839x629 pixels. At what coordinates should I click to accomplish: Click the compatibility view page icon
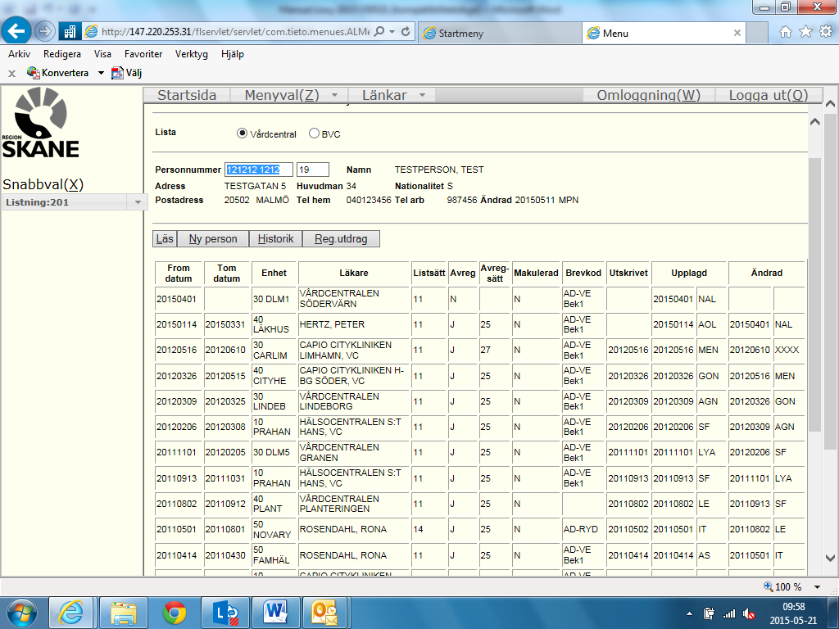[70, 32]
